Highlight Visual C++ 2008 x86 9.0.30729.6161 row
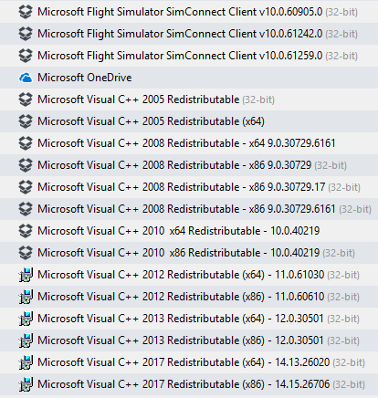378x398 pixels. (189, 209)
